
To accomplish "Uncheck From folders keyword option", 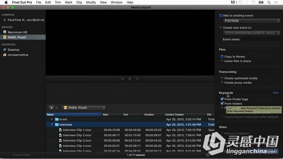I will point(222,104).
